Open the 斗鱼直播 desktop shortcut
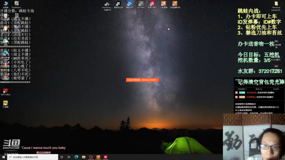The width and height of the screenshot is (285, 160). [164, 5]
